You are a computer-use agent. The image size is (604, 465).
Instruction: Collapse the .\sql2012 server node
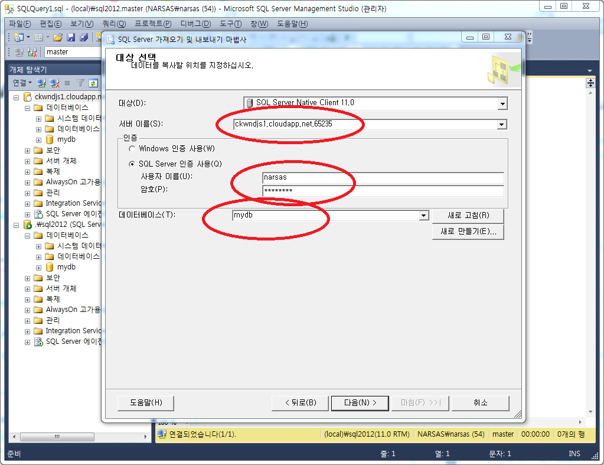(16, 225)
